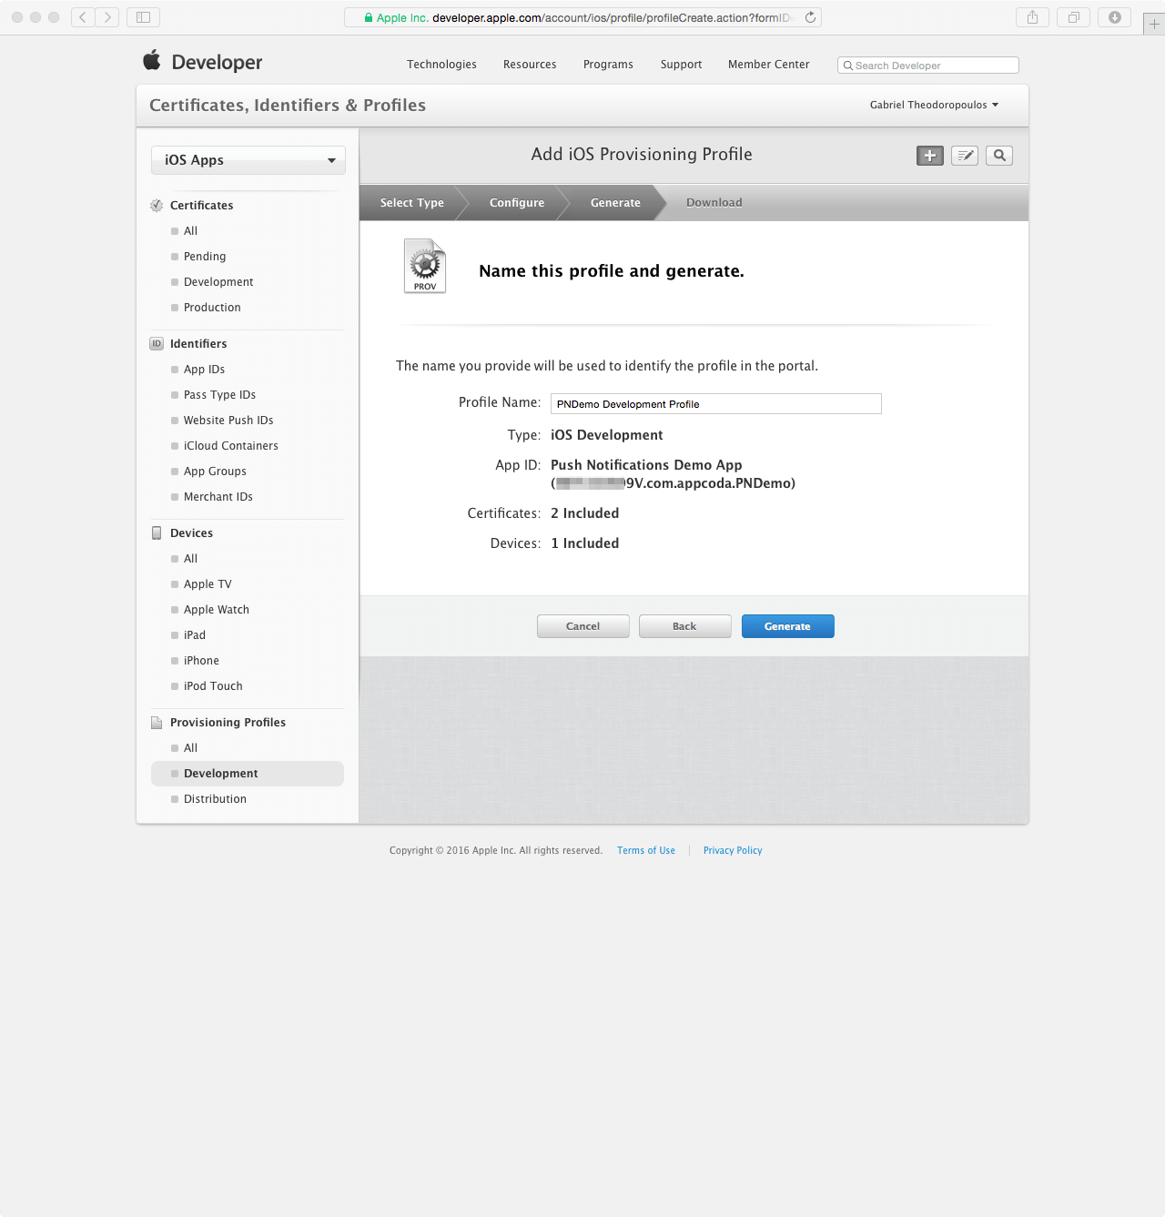The height and width of the screenshot is (1217, 1165).
Task: Select All under Provisioning Profiles
Action: coord(190,748)
